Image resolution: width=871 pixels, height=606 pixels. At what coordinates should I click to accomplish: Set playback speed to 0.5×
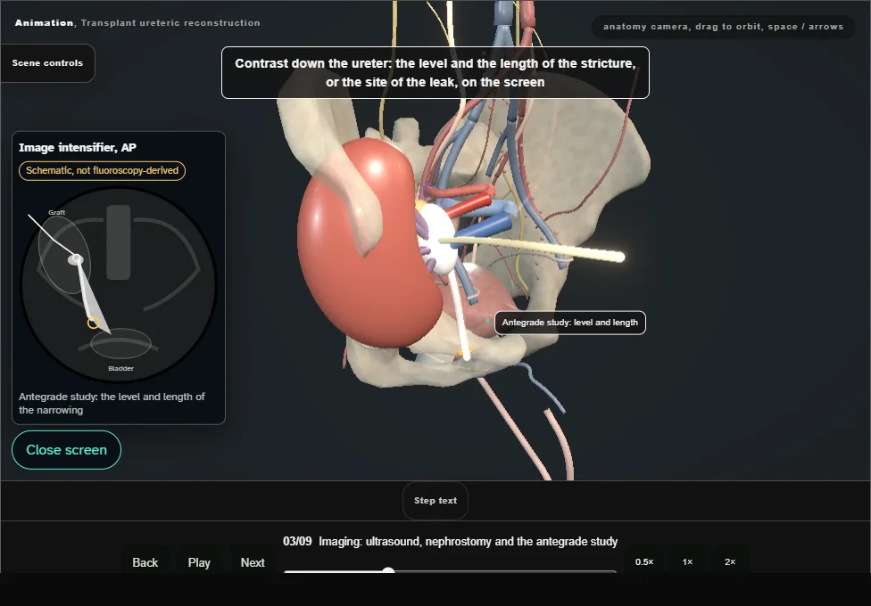click(x=644, y=561)
